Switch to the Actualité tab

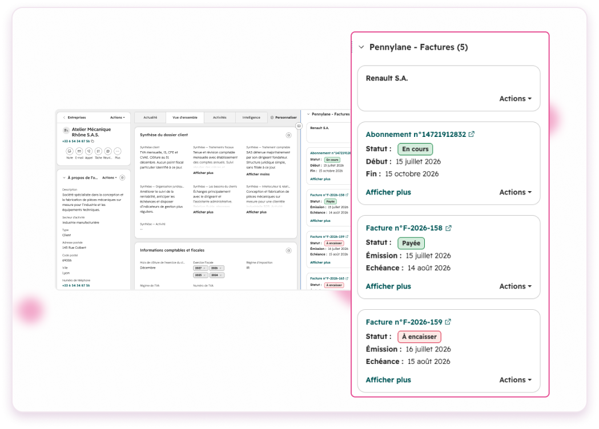[150, 118]
